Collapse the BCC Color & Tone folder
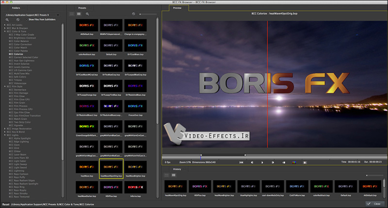The height and width of the screenshot is (208, 388). (5, 32)
